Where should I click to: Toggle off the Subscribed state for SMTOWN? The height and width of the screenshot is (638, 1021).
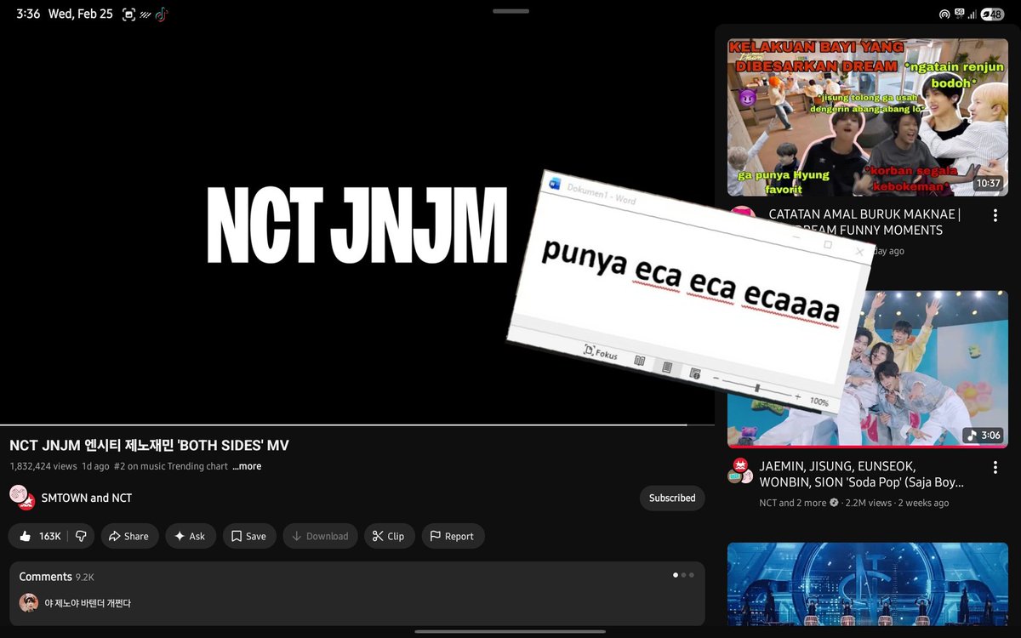[x=672, y=498]
